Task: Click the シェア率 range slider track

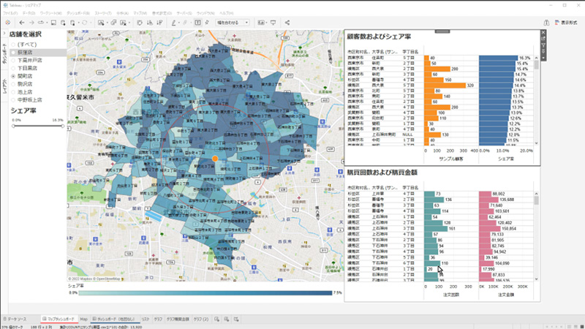Action: (37, 125)
